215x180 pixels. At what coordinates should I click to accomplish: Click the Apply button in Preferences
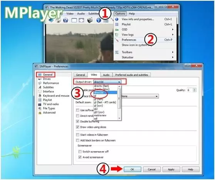click(171, 170)
